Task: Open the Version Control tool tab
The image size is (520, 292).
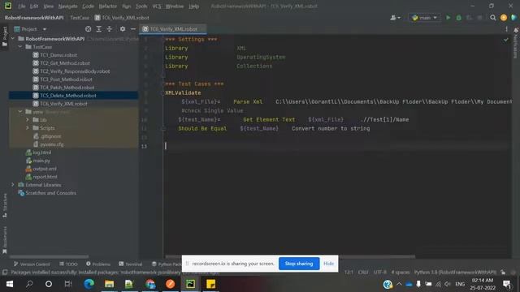Action: (32, 264)
